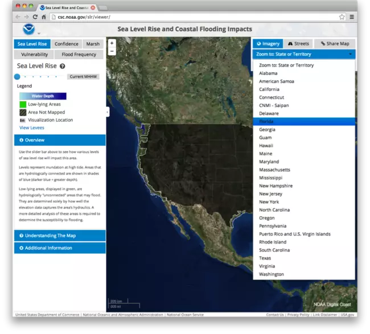Switch to the Marsh tab

click(x=93, y=44)
